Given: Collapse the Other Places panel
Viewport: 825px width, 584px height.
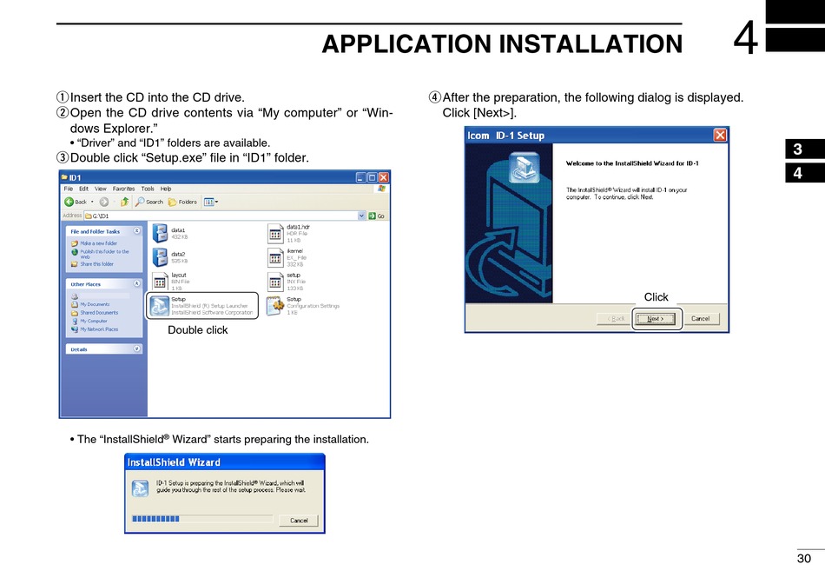Looking at the screenshot, I should (x=137, y=284).
